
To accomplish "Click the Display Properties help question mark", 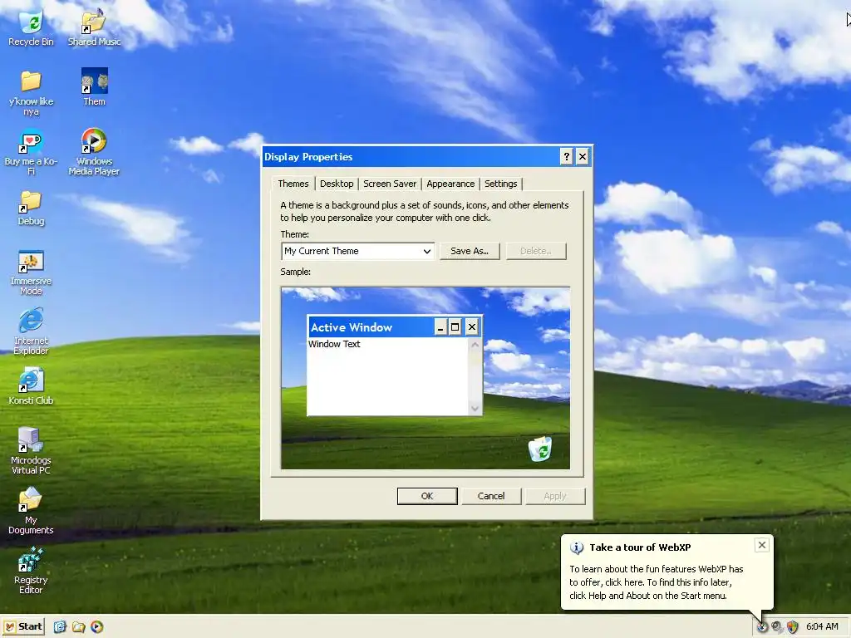I will click(566, 157).
